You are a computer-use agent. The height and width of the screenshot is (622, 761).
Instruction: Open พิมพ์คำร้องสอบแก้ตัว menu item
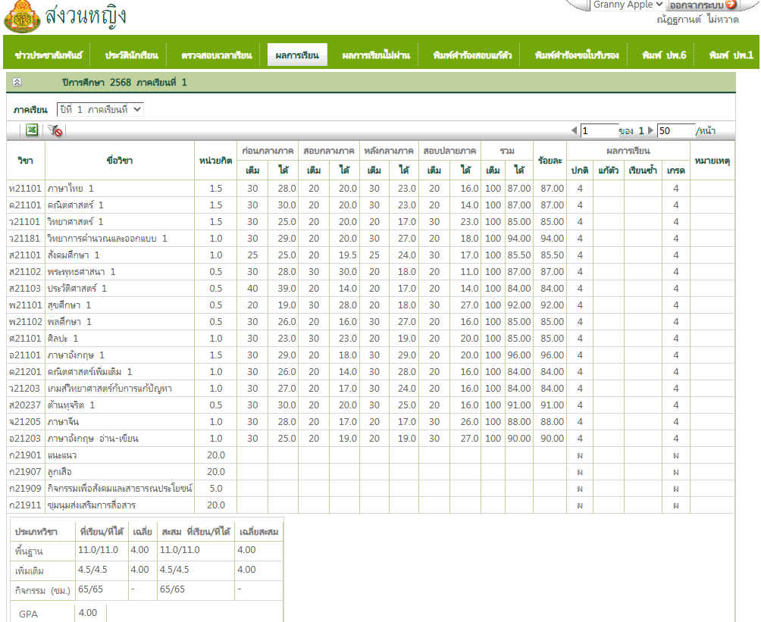tap(471, 55)
